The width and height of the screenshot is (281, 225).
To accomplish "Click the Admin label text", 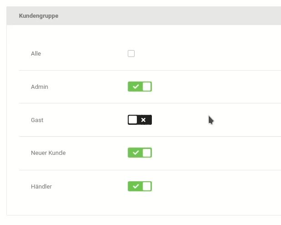I will pos(40,87).
